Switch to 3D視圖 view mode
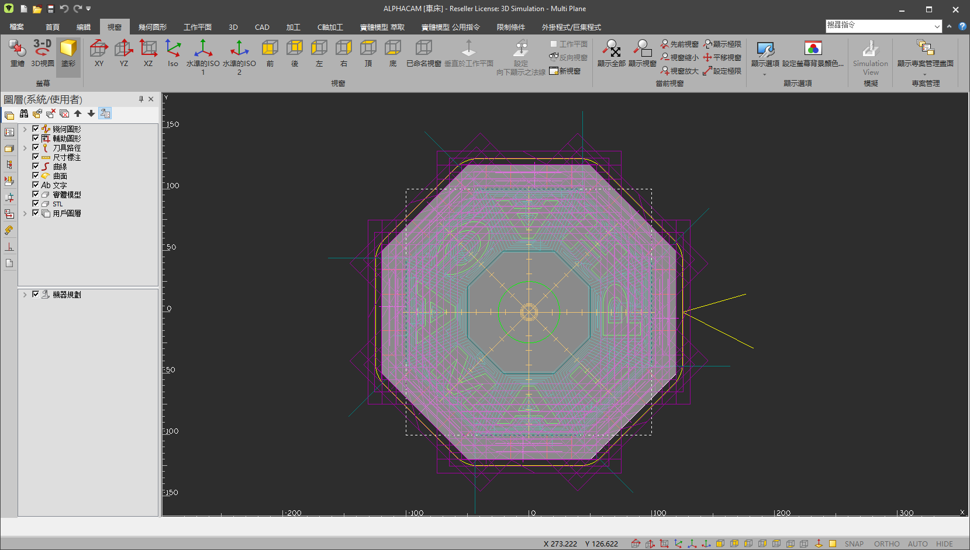 point(43,53)
